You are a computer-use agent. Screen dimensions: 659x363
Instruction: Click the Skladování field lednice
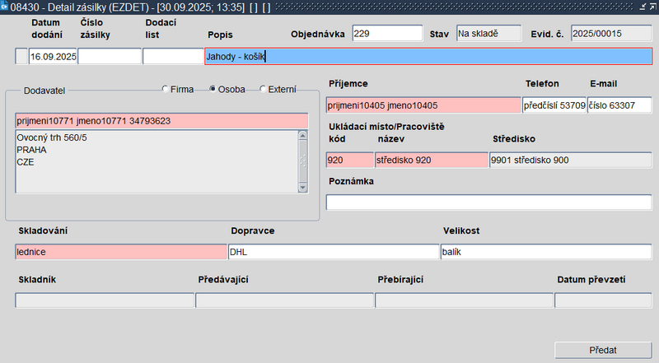pos(121,252)
